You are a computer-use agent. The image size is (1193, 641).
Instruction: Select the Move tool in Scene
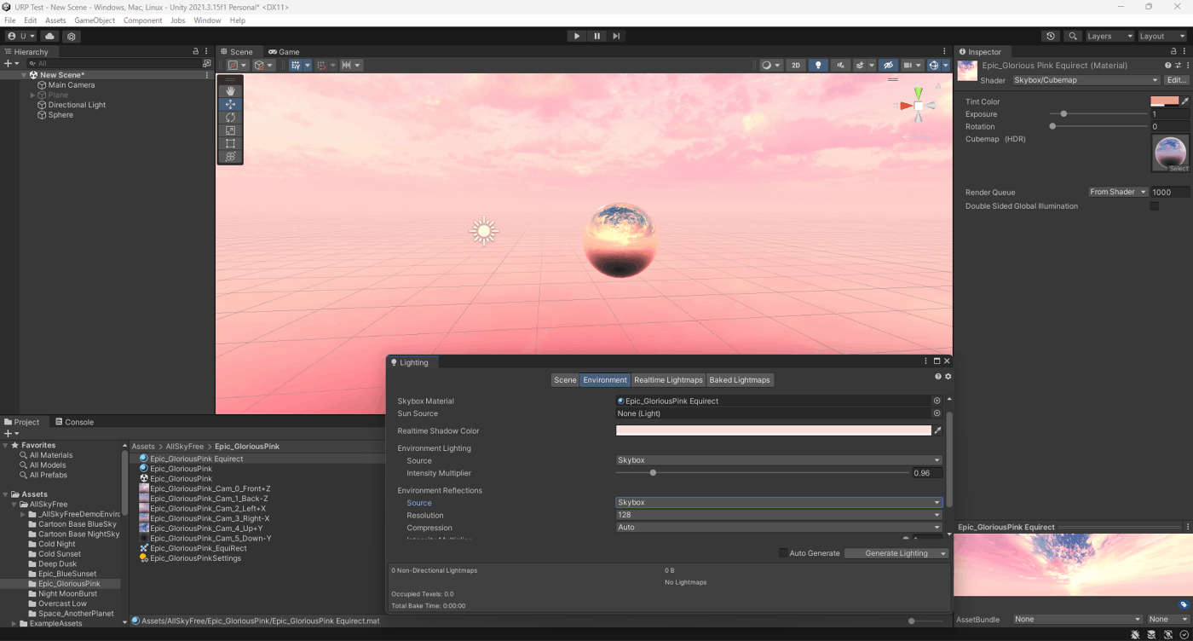click(x=230, y=104)
